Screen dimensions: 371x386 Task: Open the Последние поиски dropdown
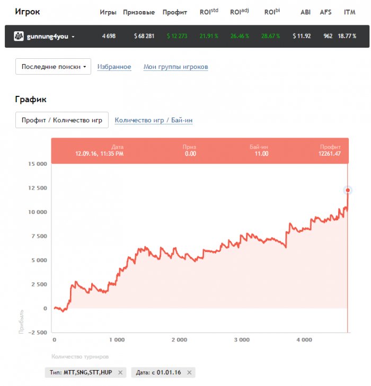53,67
